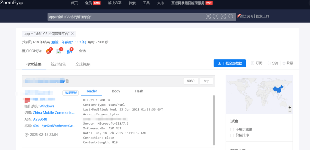The width and height of the screenshot is (310, 150).
Task: Click the 9080 port button
Action: [191, 81]
